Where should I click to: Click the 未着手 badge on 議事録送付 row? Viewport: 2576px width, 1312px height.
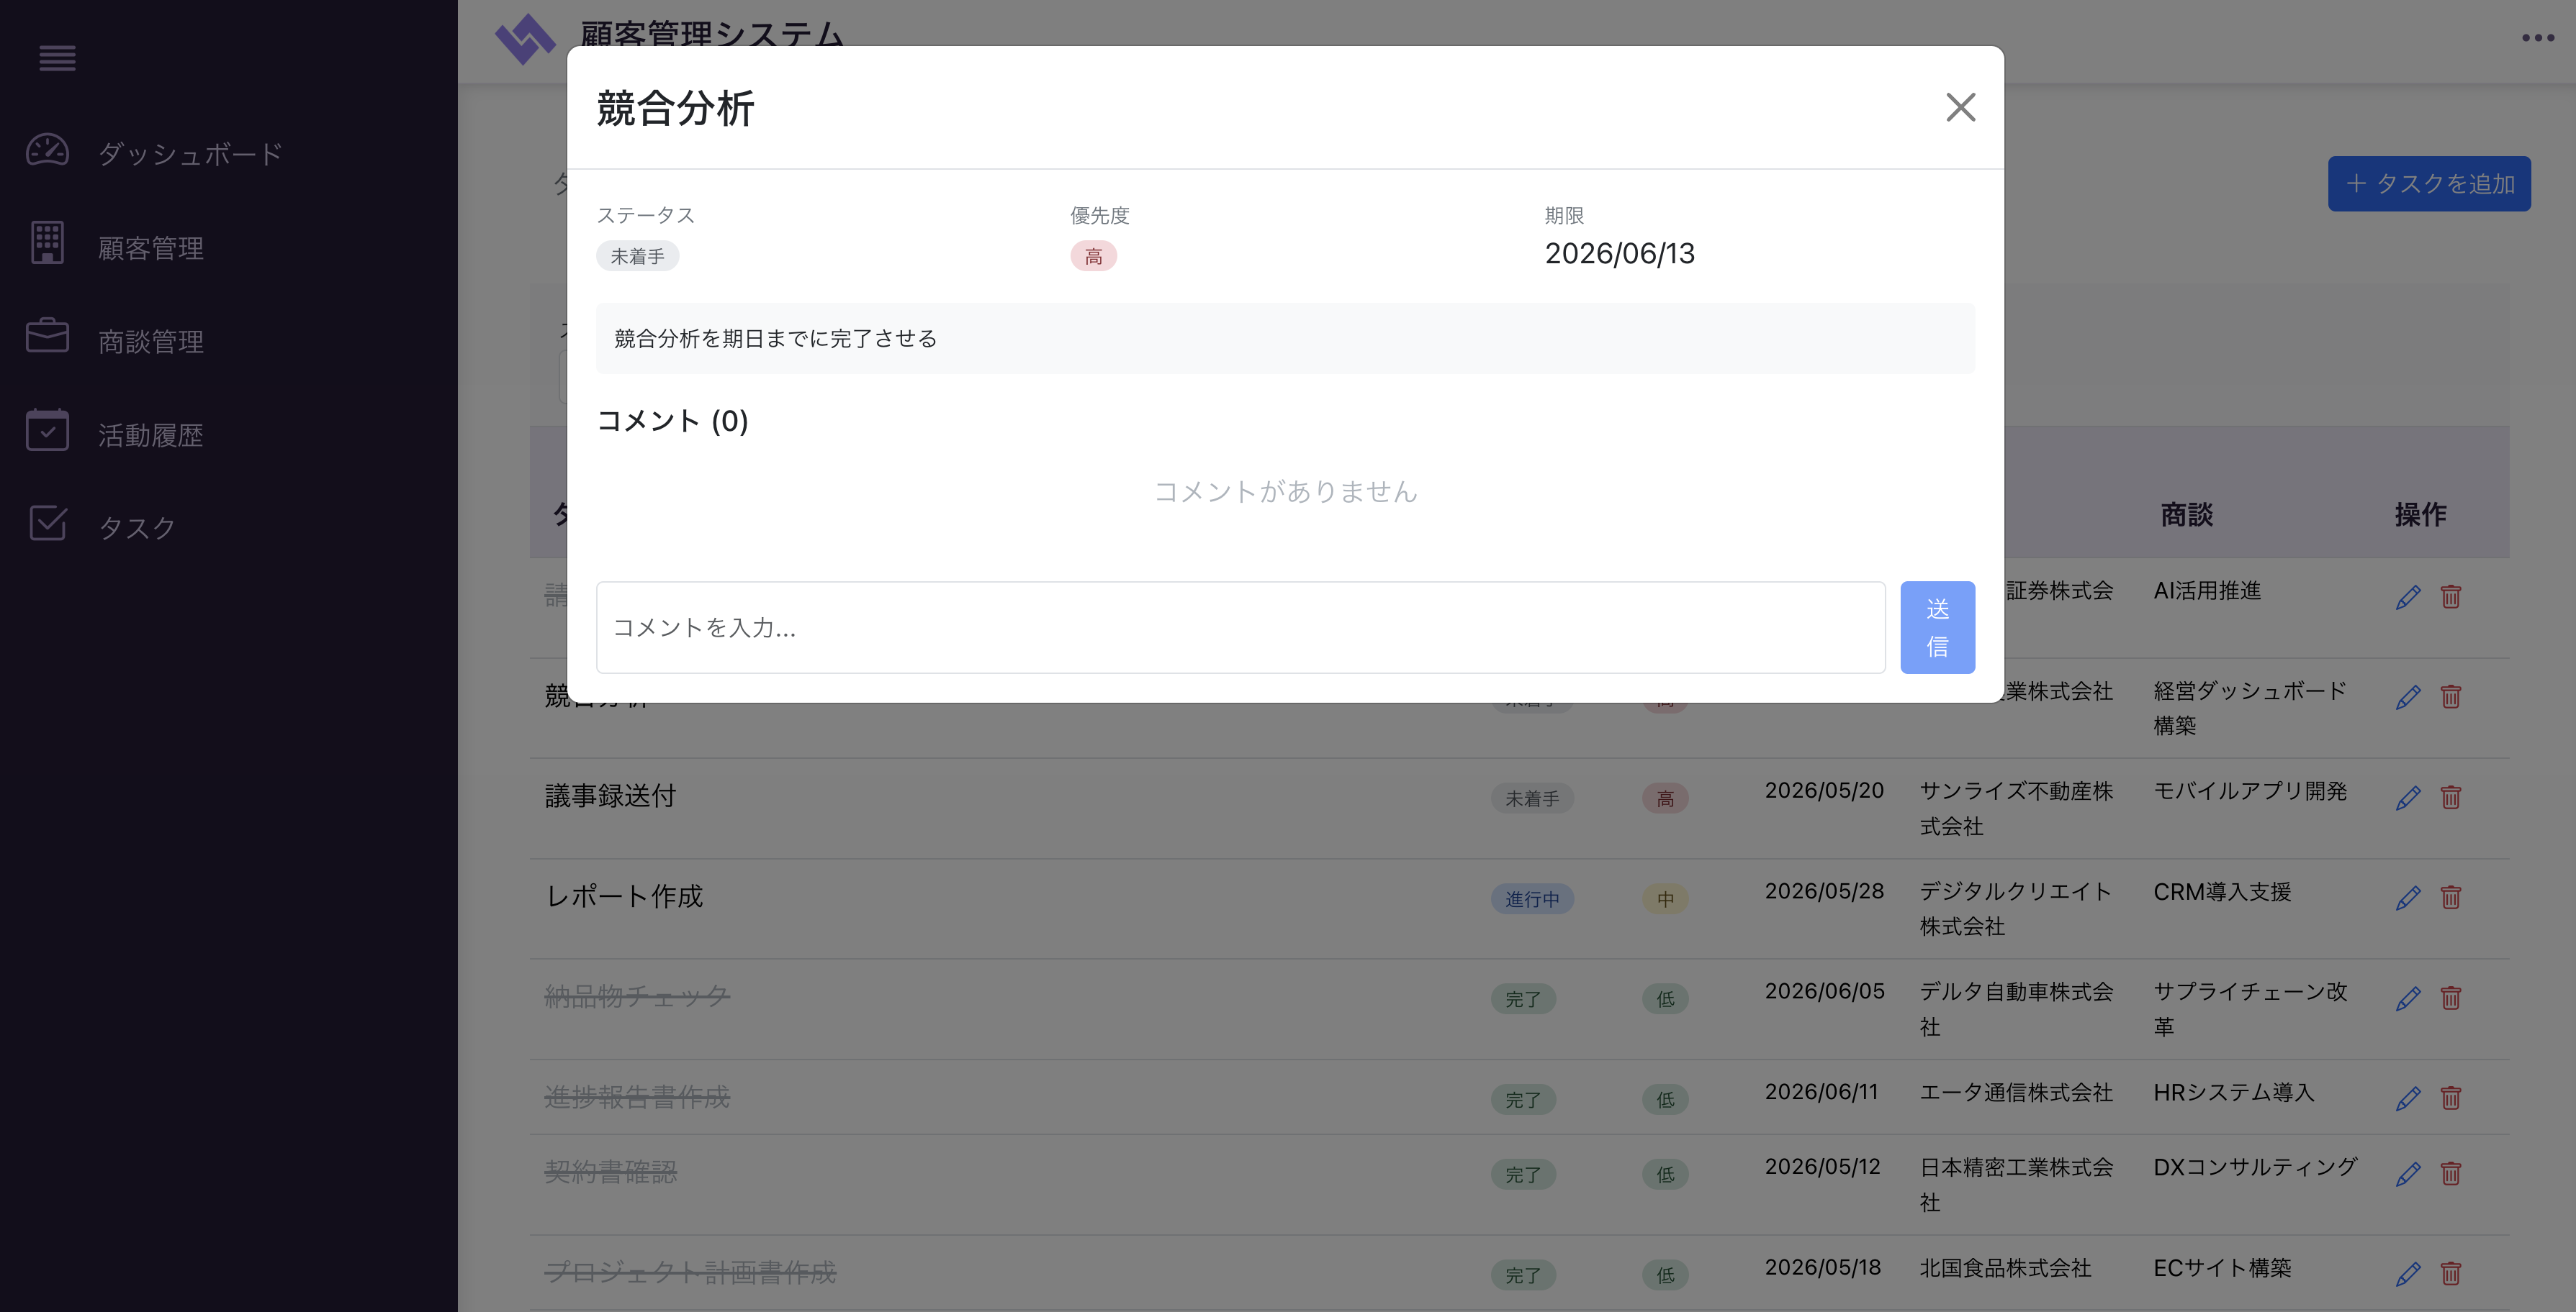coord(1532,798)
